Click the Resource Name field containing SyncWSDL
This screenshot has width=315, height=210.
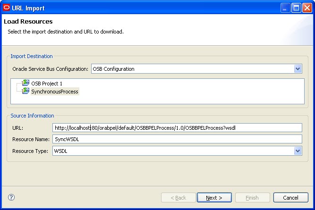(177, 139)
